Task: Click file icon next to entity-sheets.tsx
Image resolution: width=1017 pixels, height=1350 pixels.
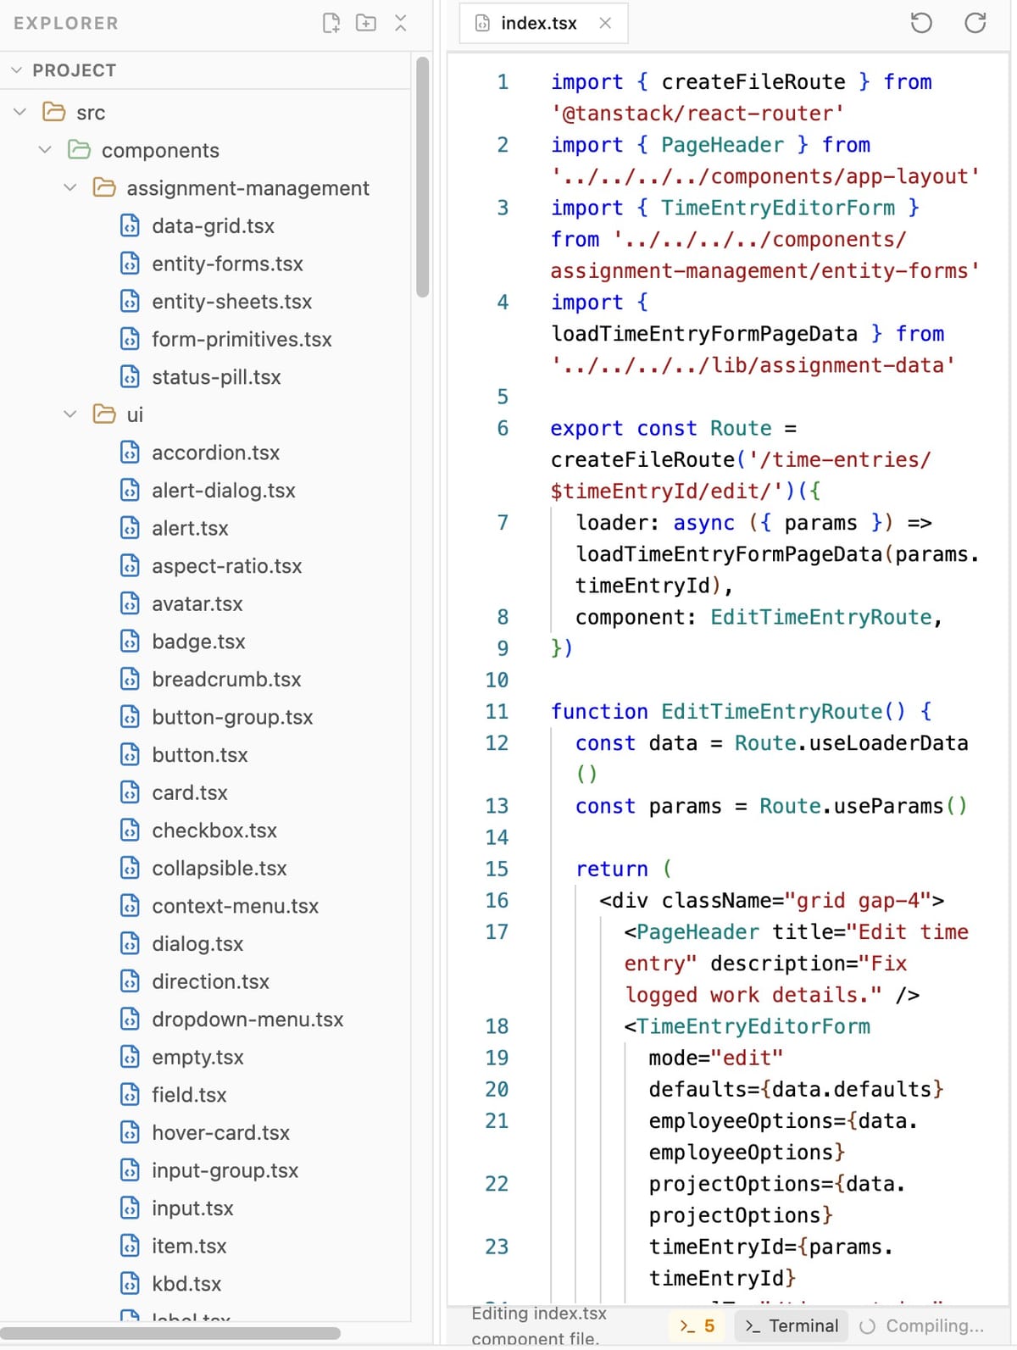Action: [130, 301]
